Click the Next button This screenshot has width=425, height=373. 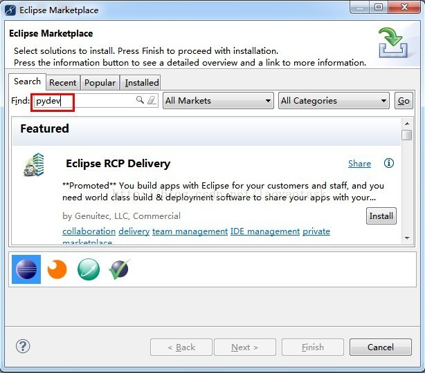245,347
